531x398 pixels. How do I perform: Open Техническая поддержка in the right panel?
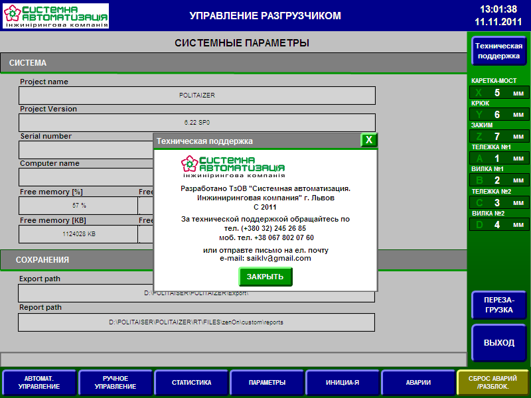point(498,51)
